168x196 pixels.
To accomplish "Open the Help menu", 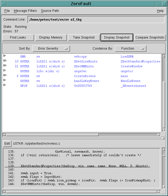I will [x=160, y=11].
